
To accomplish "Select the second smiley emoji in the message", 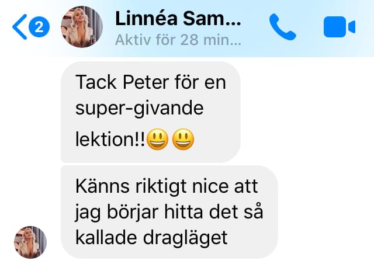I will (183, 139).
